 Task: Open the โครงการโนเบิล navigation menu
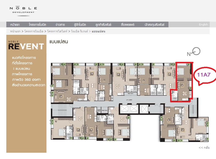[37, 25]
